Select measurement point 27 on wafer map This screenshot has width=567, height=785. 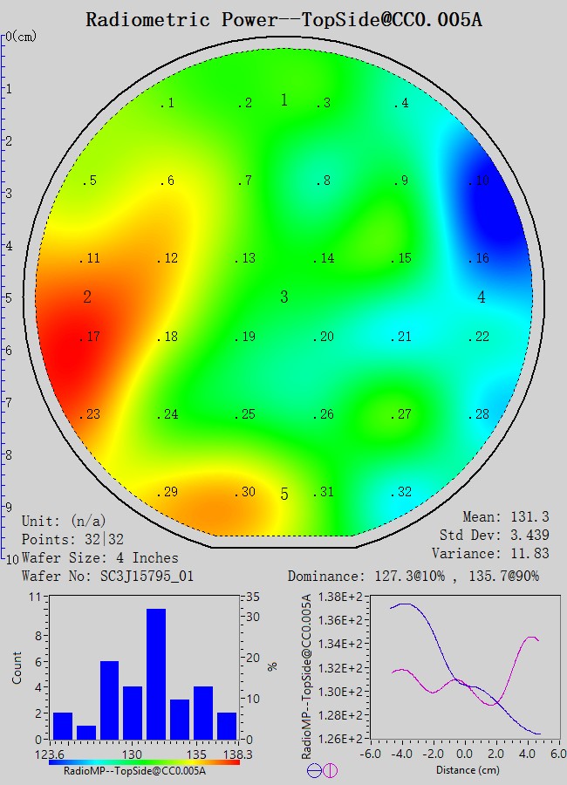[400, 414]
